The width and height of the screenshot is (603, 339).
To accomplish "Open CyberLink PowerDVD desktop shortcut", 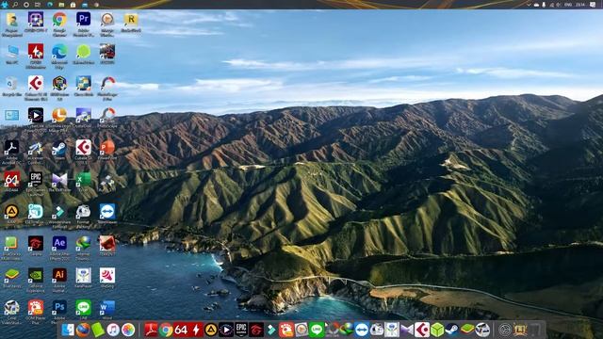I will (x=36, y=115).
